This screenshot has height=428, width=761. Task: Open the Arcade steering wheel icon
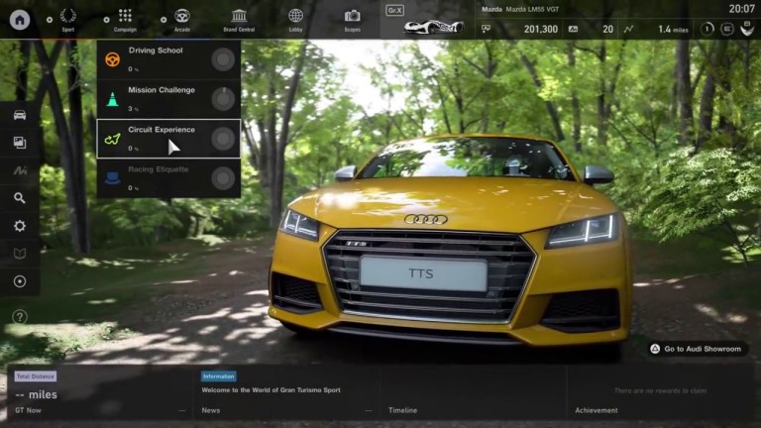(181, 19)
